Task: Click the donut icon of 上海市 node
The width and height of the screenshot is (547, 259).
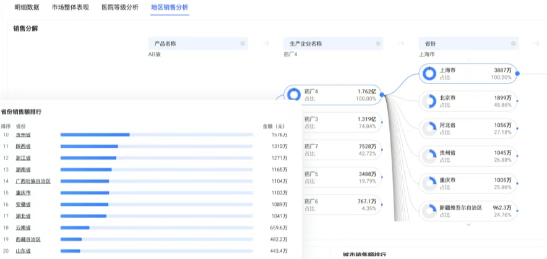Action: (x=429, y=74)
